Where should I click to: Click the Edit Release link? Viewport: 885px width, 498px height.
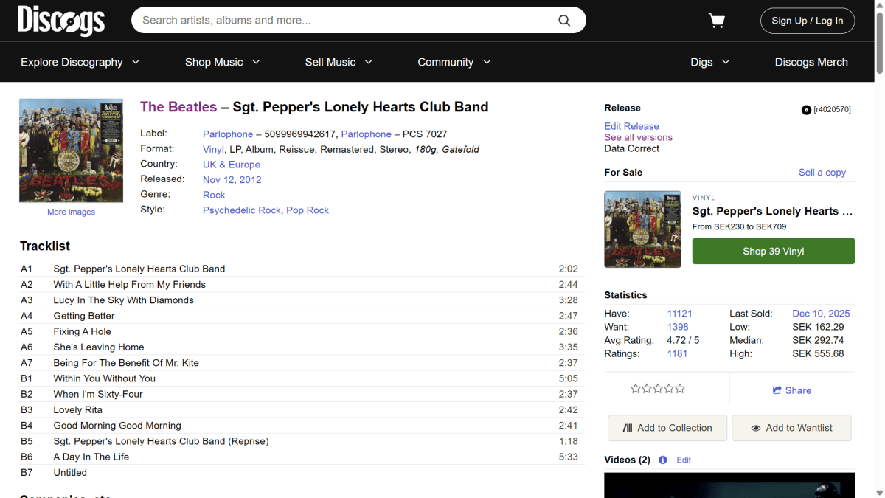coord(631,126)
